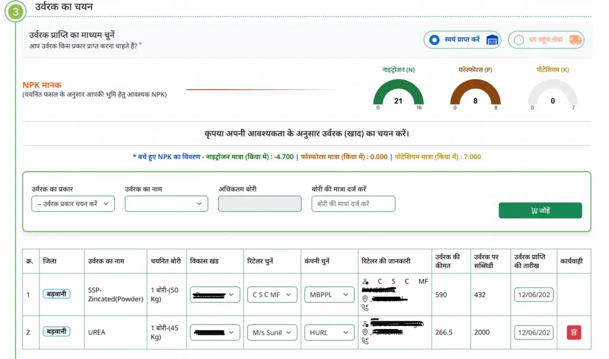Open the MBPPL company dropdown
Viewport: 609px width, 359px height.
click(x=329, y=295)
